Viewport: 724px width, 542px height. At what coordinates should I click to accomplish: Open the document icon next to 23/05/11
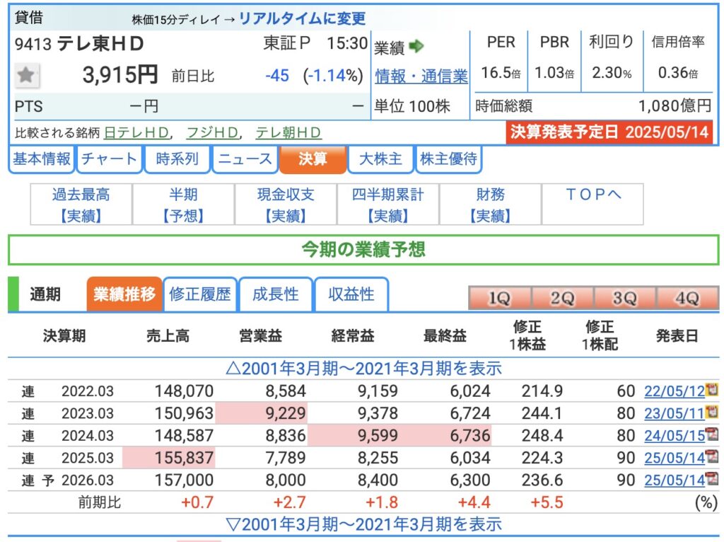[712, 412]
